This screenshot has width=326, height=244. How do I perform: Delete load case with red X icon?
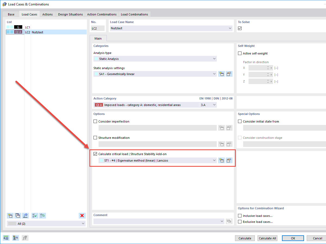82,216
